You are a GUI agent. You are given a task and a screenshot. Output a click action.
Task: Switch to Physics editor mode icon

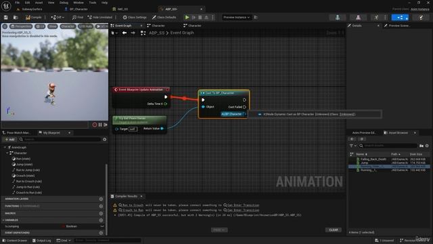point(421,18)
